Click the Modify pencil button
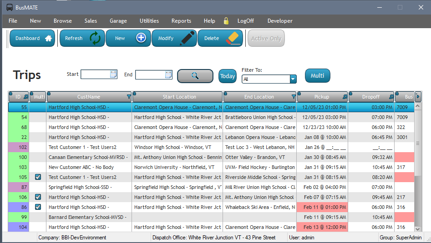This screenshot has width=431, height=243. coord(174,39)
